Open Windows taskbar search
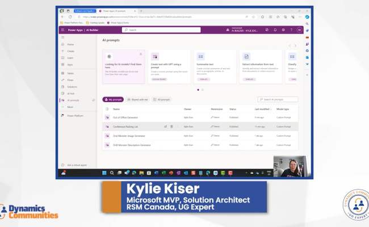This screenshot has width=369, height=227. [x=112, y=173]
